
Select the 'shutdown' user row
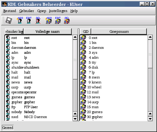pos(38,67)
